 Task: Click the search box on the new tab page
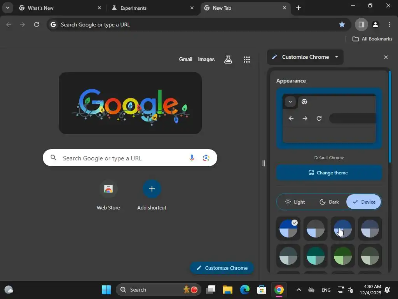point(130,158)
